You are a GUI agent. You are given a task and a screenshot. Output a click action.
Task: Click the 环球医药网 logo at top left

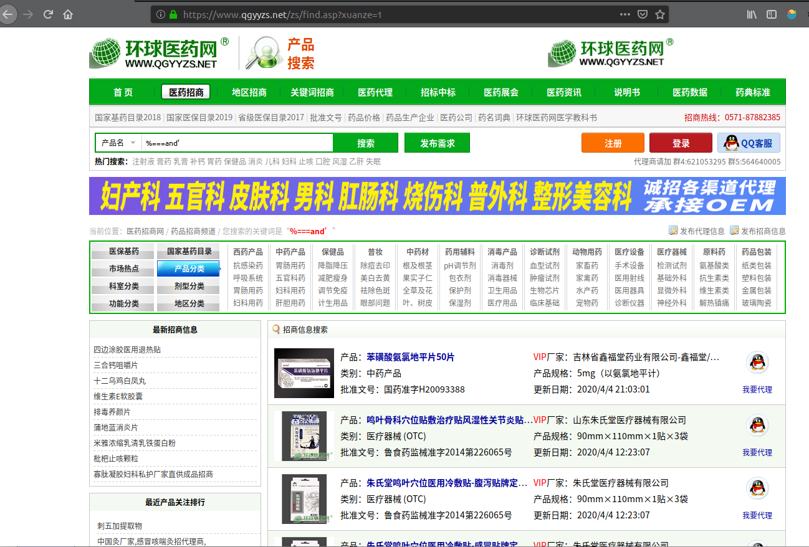coord(159,53)
